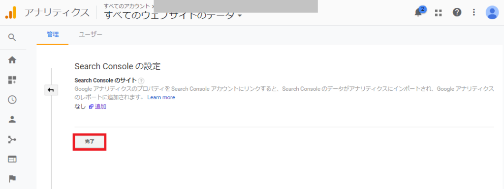Click the Search Console の設定 heading
This screenshot has width=504, height=189.
(117, 66)
